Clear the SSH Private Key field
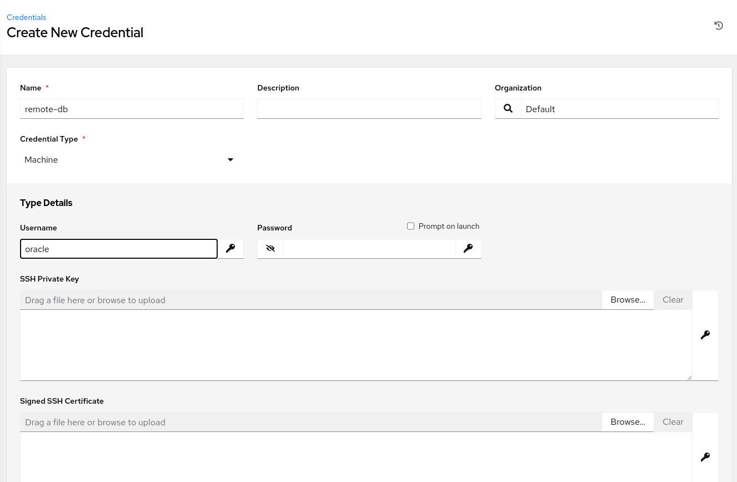 (x=673, y=300)
